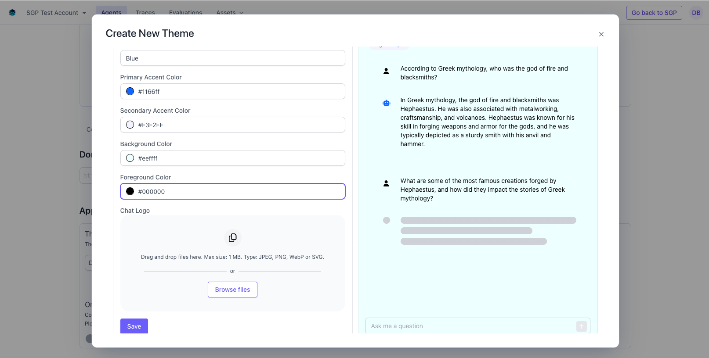
Task: Open Primary Accent Color blue swatch
Action: click(130, 91)
